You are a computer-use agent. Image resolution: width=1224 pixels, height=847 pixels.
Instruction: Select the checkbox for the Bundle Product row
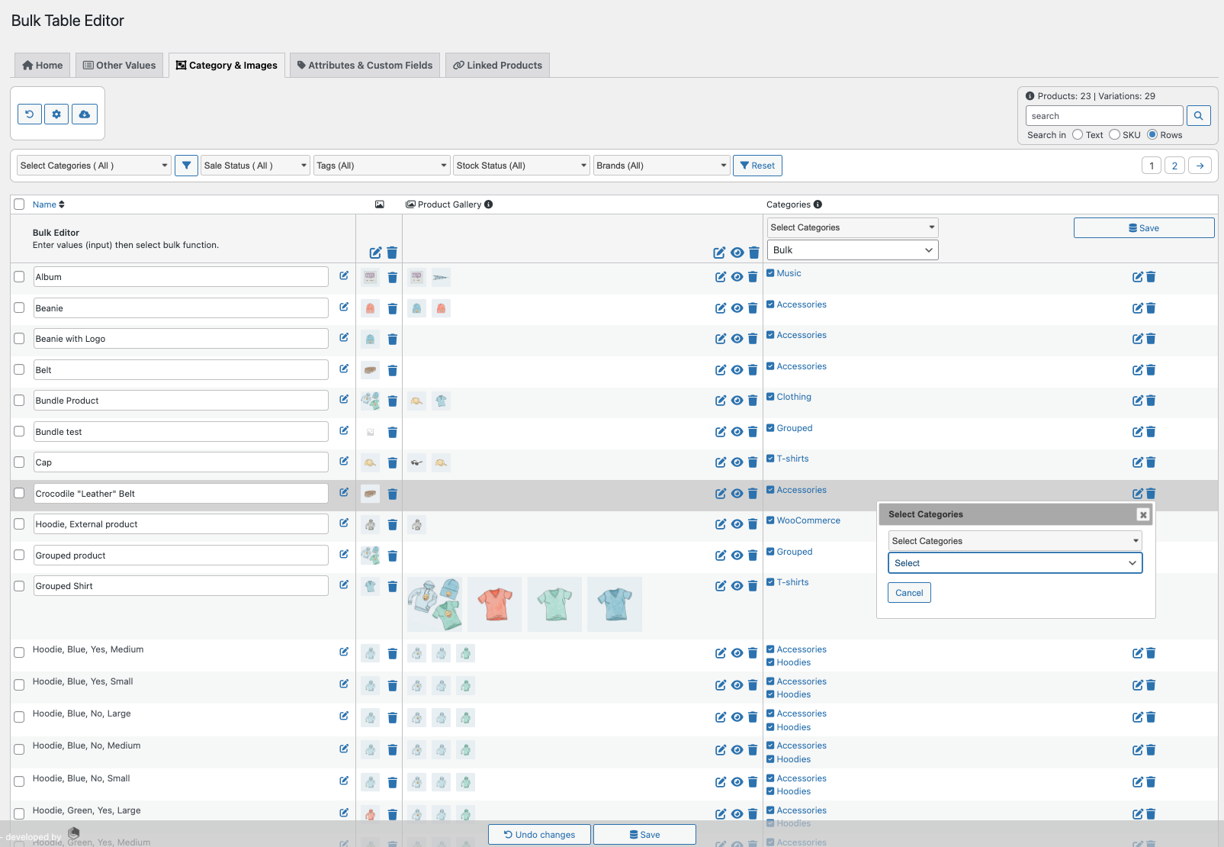tap(19, 400)
